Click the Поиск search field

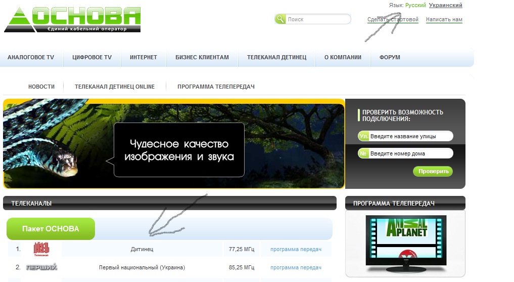317,19
